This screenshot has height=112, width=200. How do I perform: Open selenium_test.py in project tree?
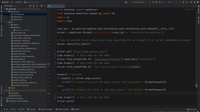click(x=22, y=30)
